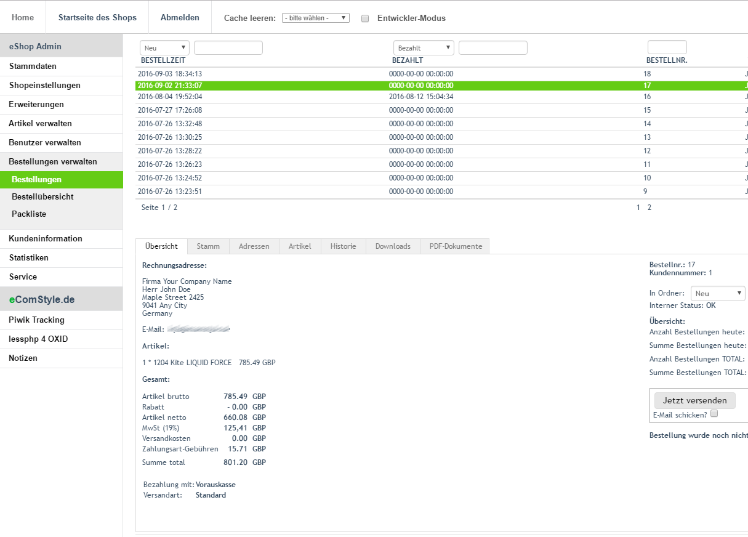Go to page 1 of orders
The image size is (748, 537).
638,208
